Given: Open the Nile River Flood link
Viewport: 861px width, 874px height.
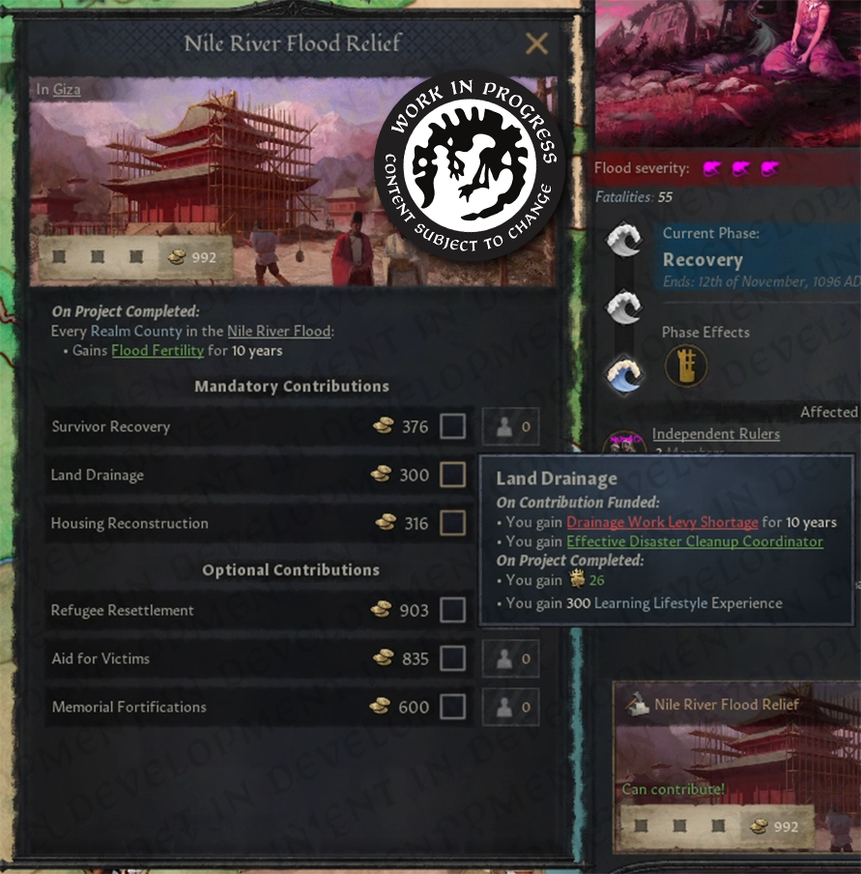Looking at the screenshot, I should pos(278,331).
